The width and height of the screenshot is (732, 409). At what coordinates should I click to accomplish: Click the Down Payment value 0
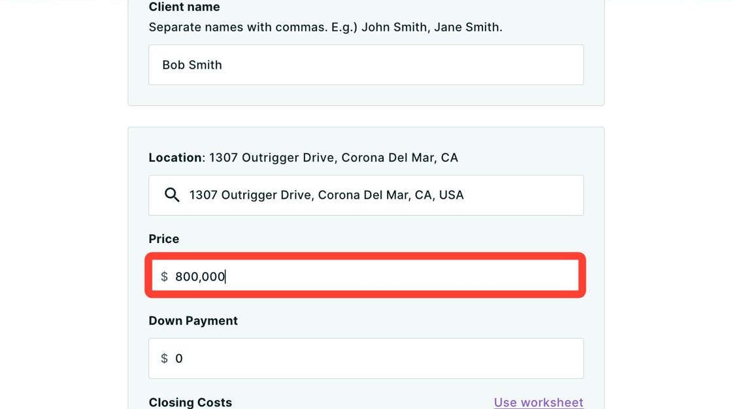pyautogui.click(x=179, y=359)
